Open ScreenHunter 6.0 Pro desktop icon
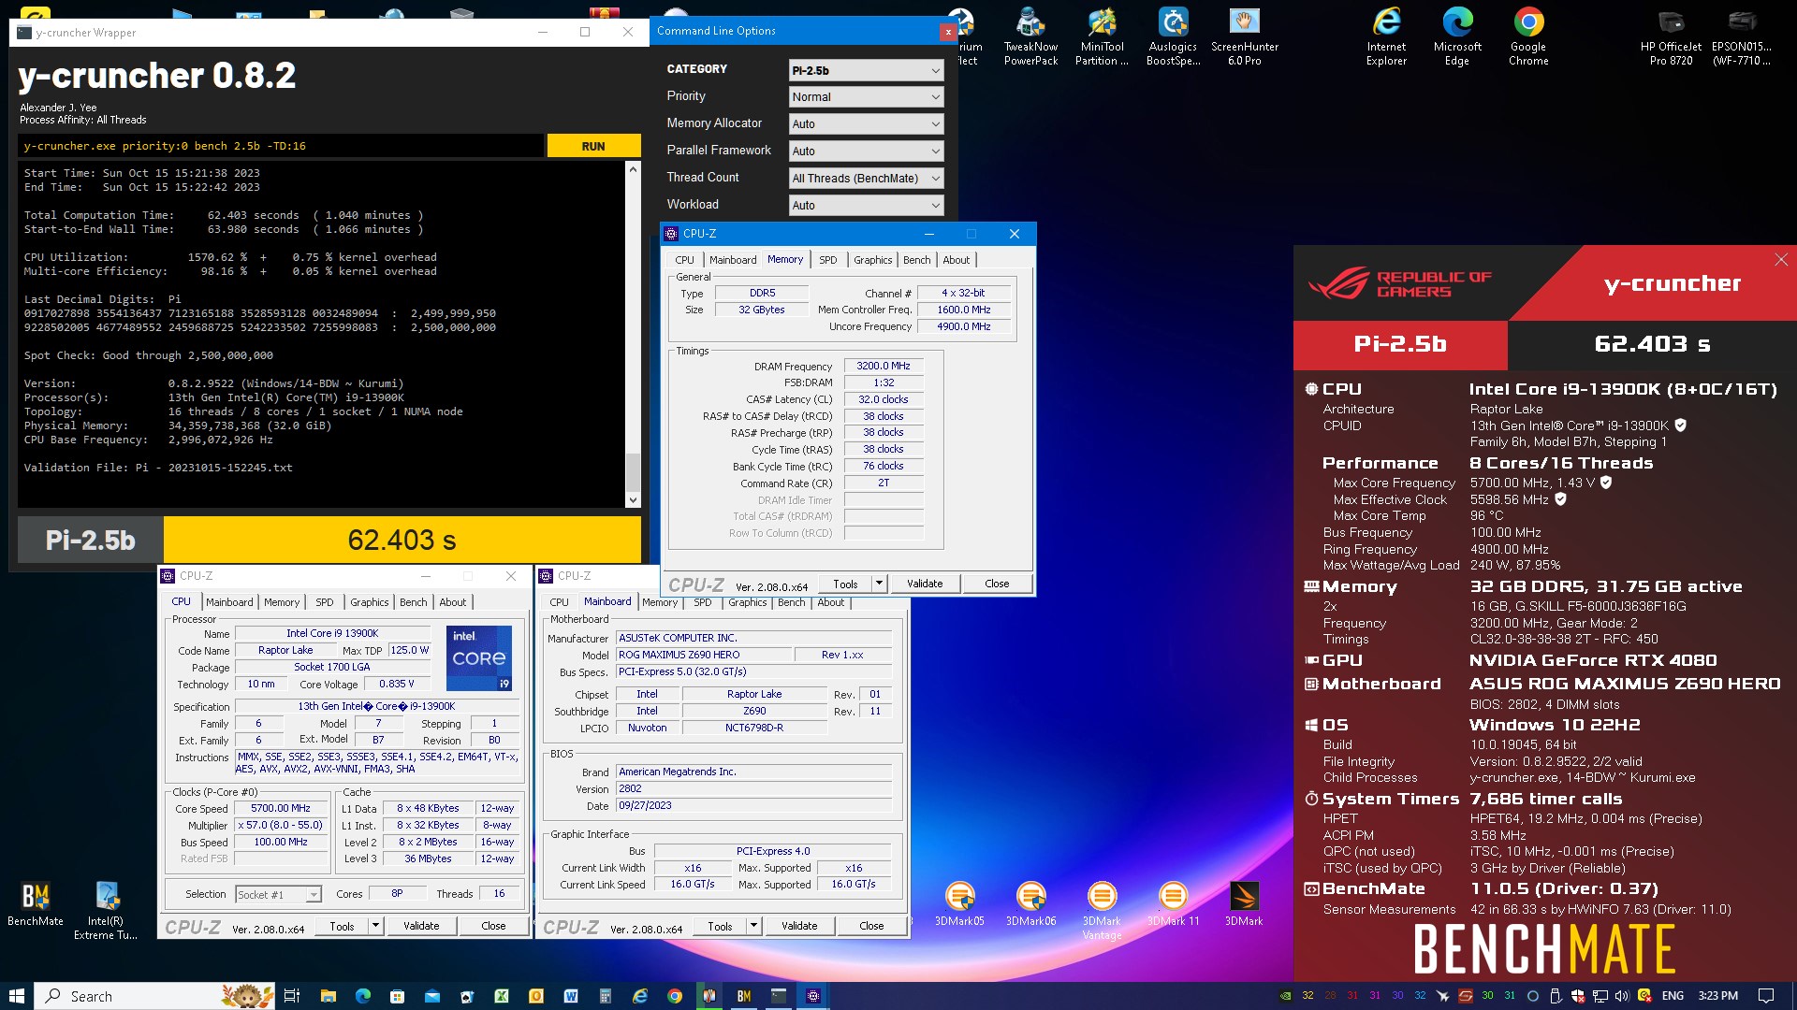This screenshot has width=1797, height=1010. pos(1244,36)
